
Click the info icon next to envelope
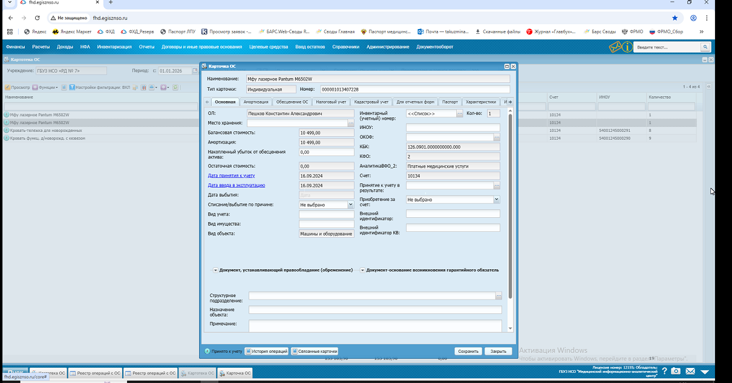(627, 47)
